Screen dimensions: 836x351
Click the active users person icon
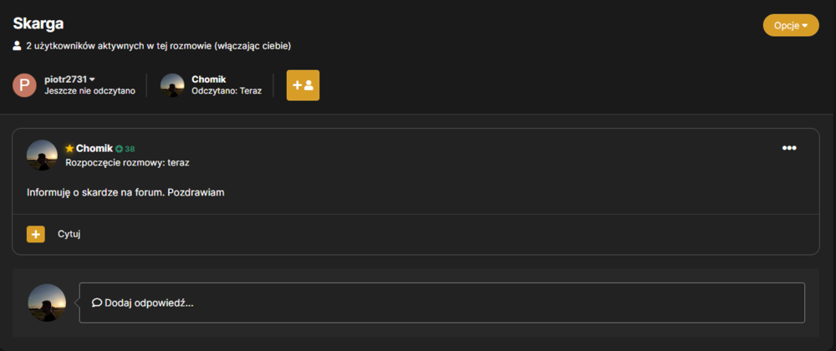(17, 46)
